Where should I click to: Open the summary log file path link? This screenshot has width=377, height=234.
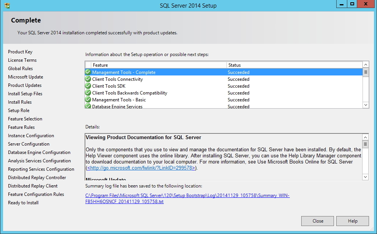coord(187,199)
